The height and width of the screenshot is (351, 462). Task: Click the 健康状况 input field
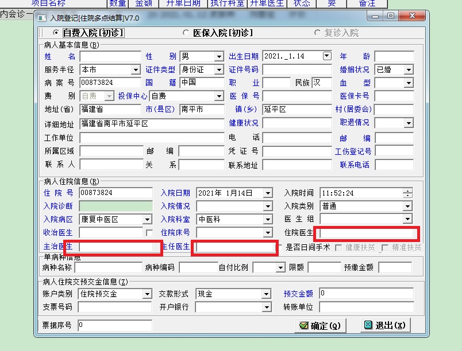tap(297, 123)
